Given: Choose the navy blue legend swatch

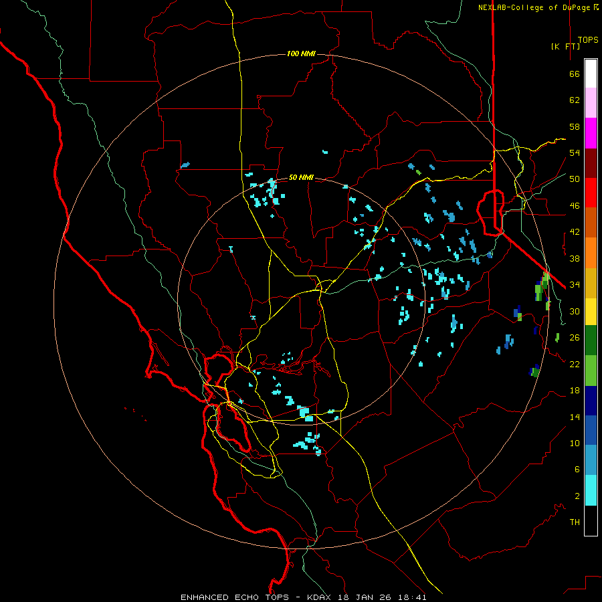Looking at the screenshot, I should pyautogui.click(x=591, y=401).
